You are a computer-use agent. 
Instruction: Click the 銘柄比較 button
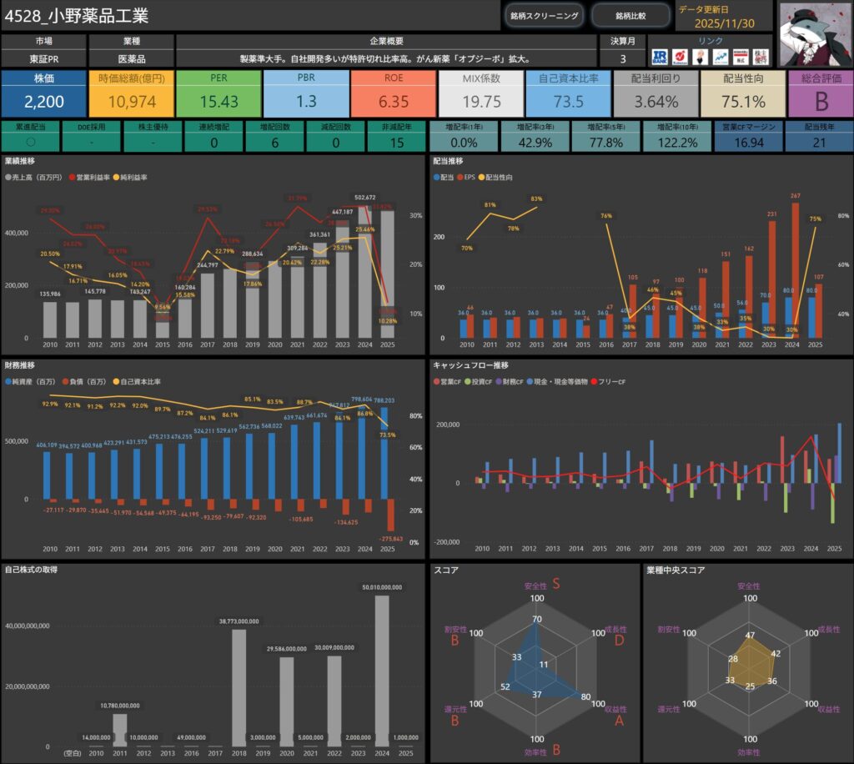click(x=630, y=16)
